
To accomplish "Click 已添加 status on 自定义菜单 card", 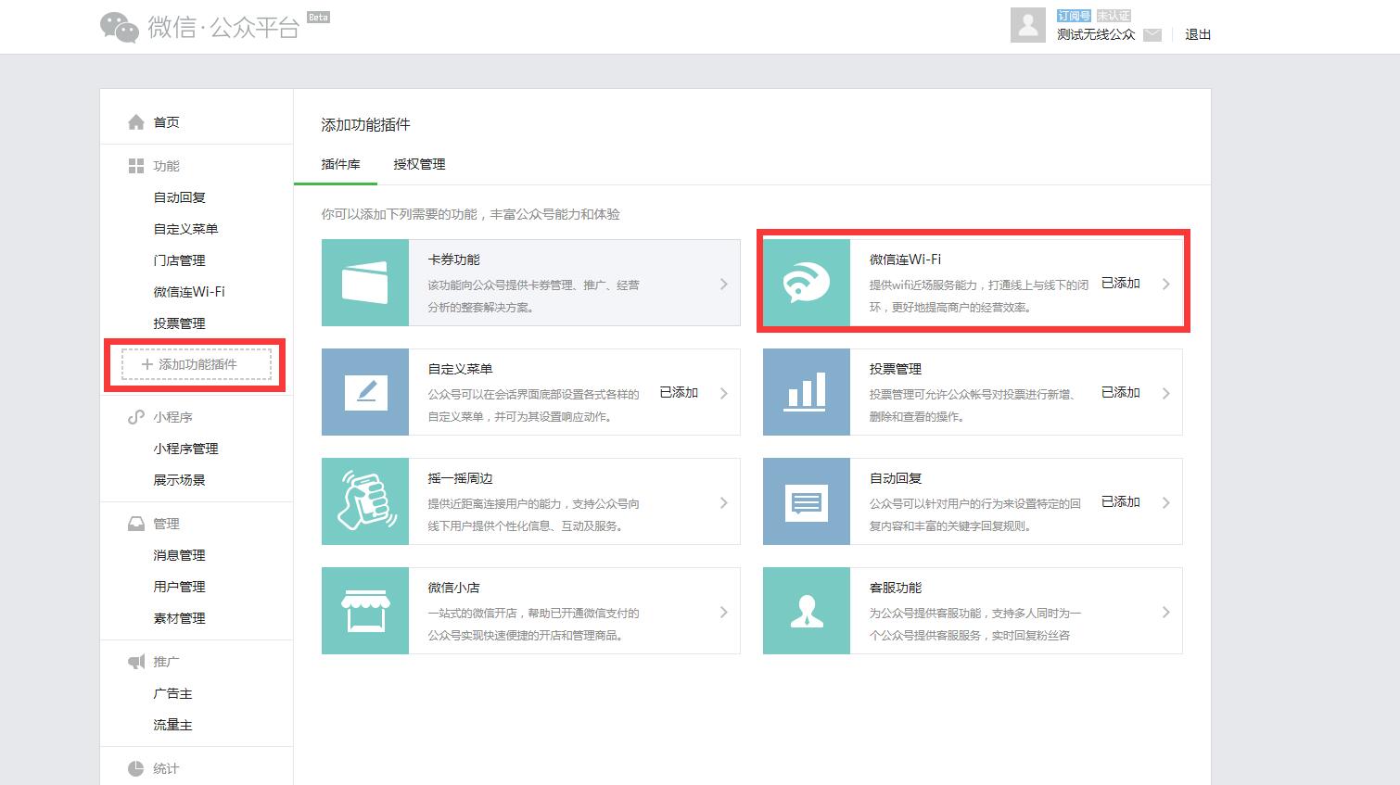I will click(x=679, y=393).
